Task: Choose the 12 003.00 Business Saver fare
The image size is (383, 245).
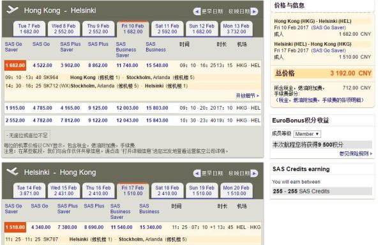Action: coord(127,108)
